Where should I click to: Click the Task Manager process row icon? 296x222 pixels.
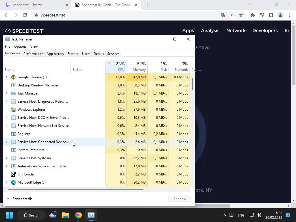click(x=13, y=93)
